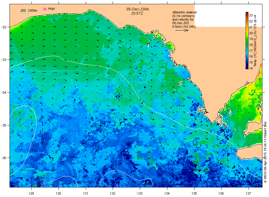The height and width of the screenshot is (197, 269).
Task: Click the Temp. NOAA15_L3U colorbar title
Action: click(255, 41)
